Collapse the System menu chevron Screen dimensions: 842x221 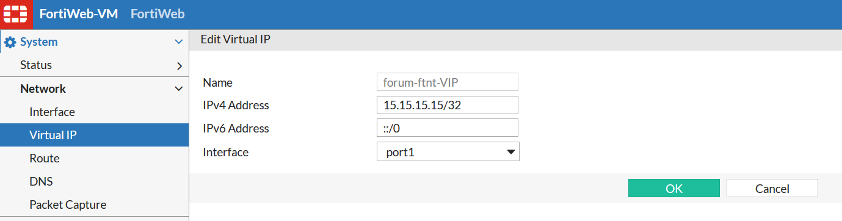(179, 42)
